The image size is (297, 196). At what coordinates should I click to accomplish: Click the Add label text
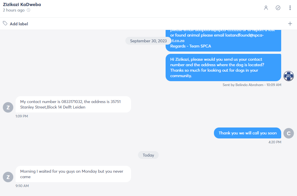[x=19, y=24]
